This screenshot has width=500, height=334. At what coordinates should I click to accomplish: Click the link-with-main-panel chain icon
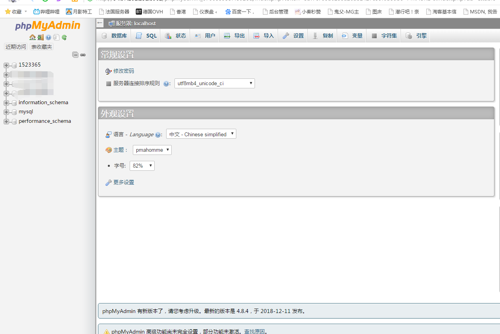(x=83, y=55)
